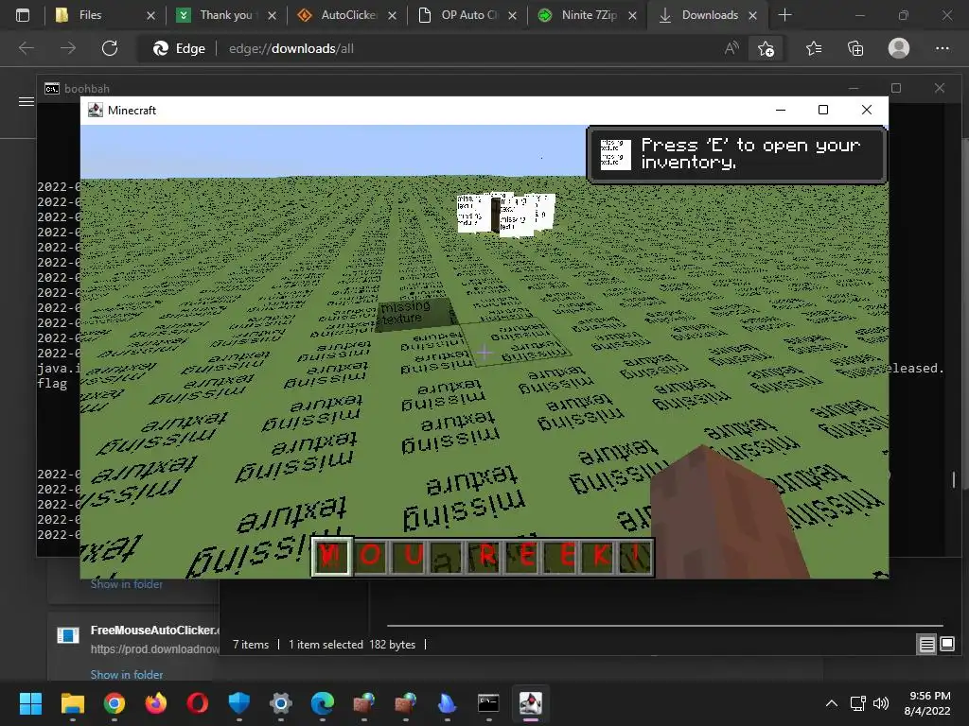
Task: Switch to Minecraft Java taskbar icon
Action: [530, 703]
